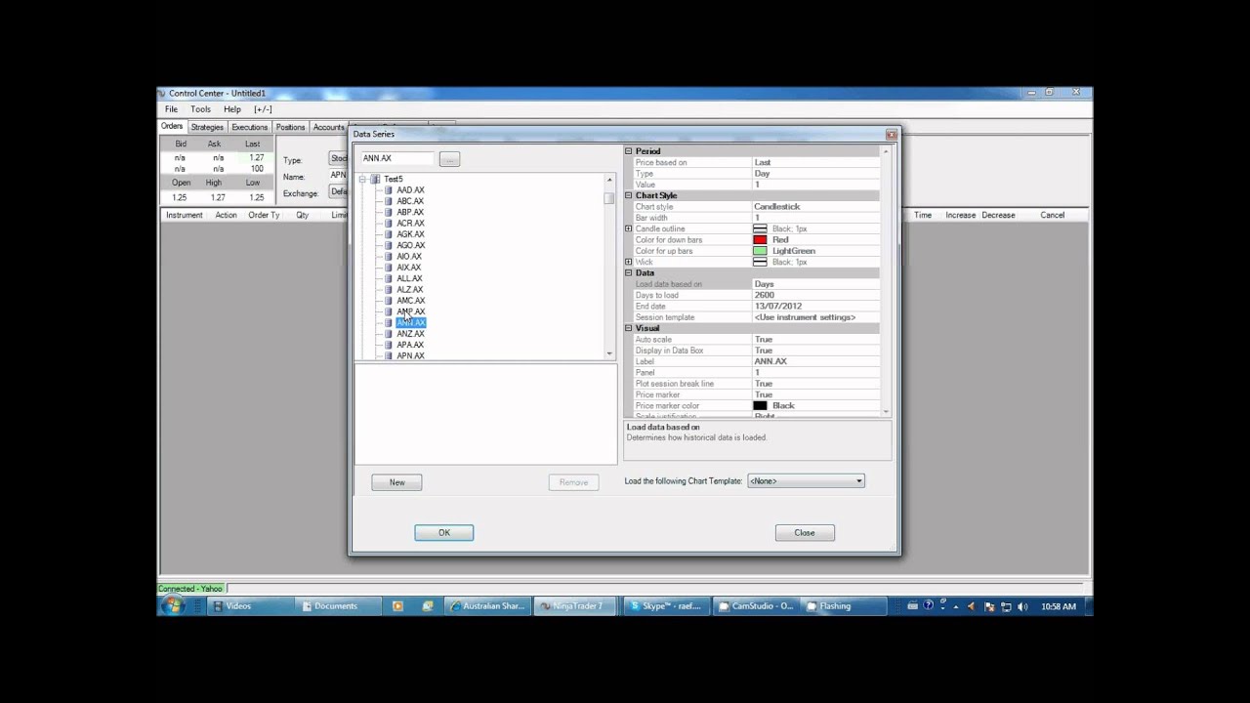Select ANZ.AX in the instrument tree
Screen dimensions: 1250x703
[x=410, y=334]
